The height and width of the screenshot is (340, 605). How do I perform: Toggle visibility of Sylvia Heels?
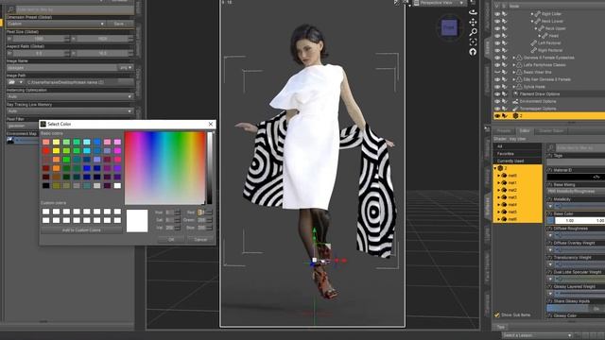497,87
